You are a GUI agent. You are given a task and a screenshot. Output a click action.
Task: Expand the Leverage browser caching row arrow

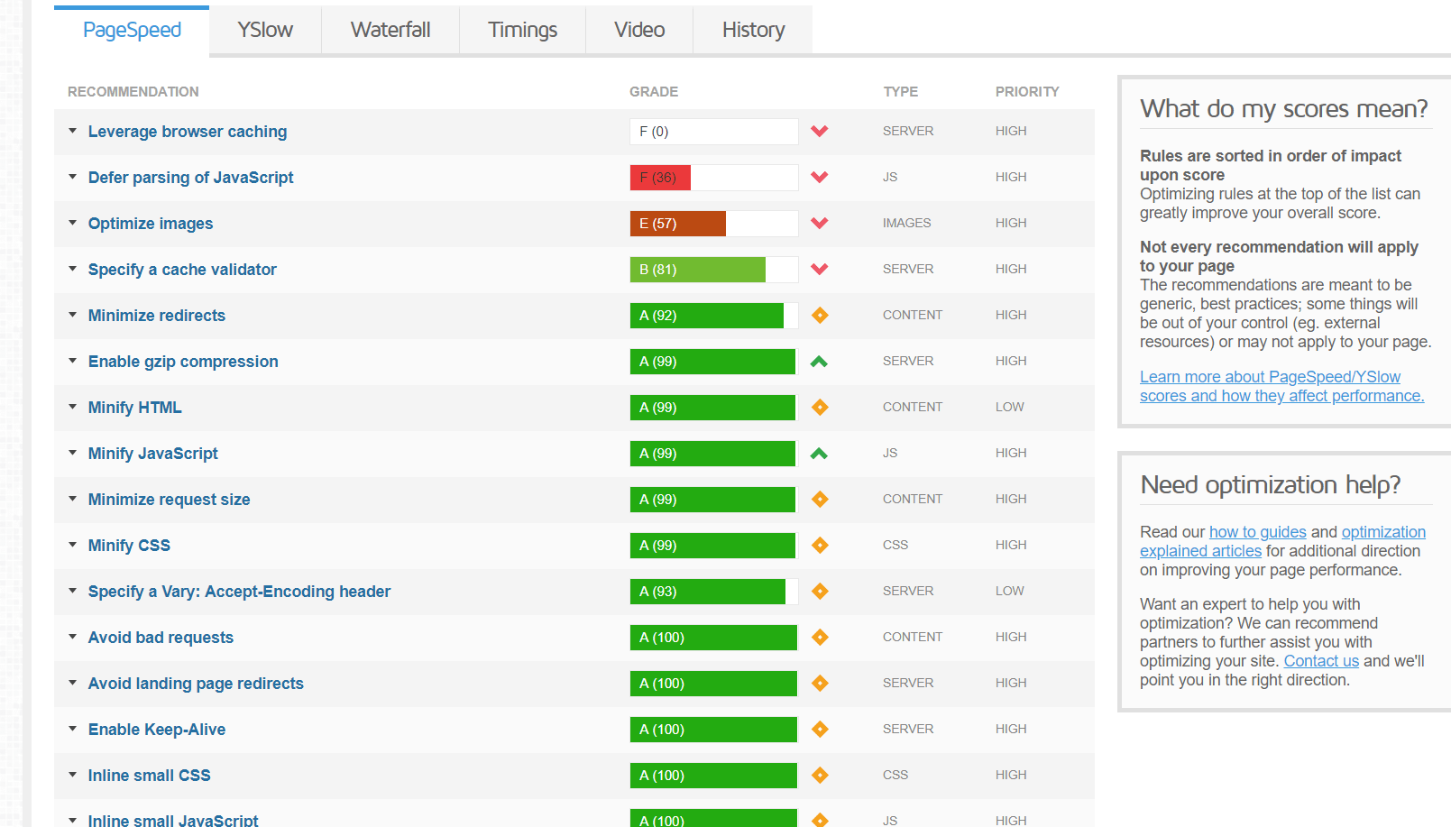click(73, 131)
